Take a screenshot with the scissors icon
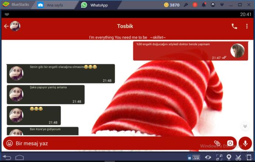The height and width of the screenshot is (162, 255). tap(238, 157)
